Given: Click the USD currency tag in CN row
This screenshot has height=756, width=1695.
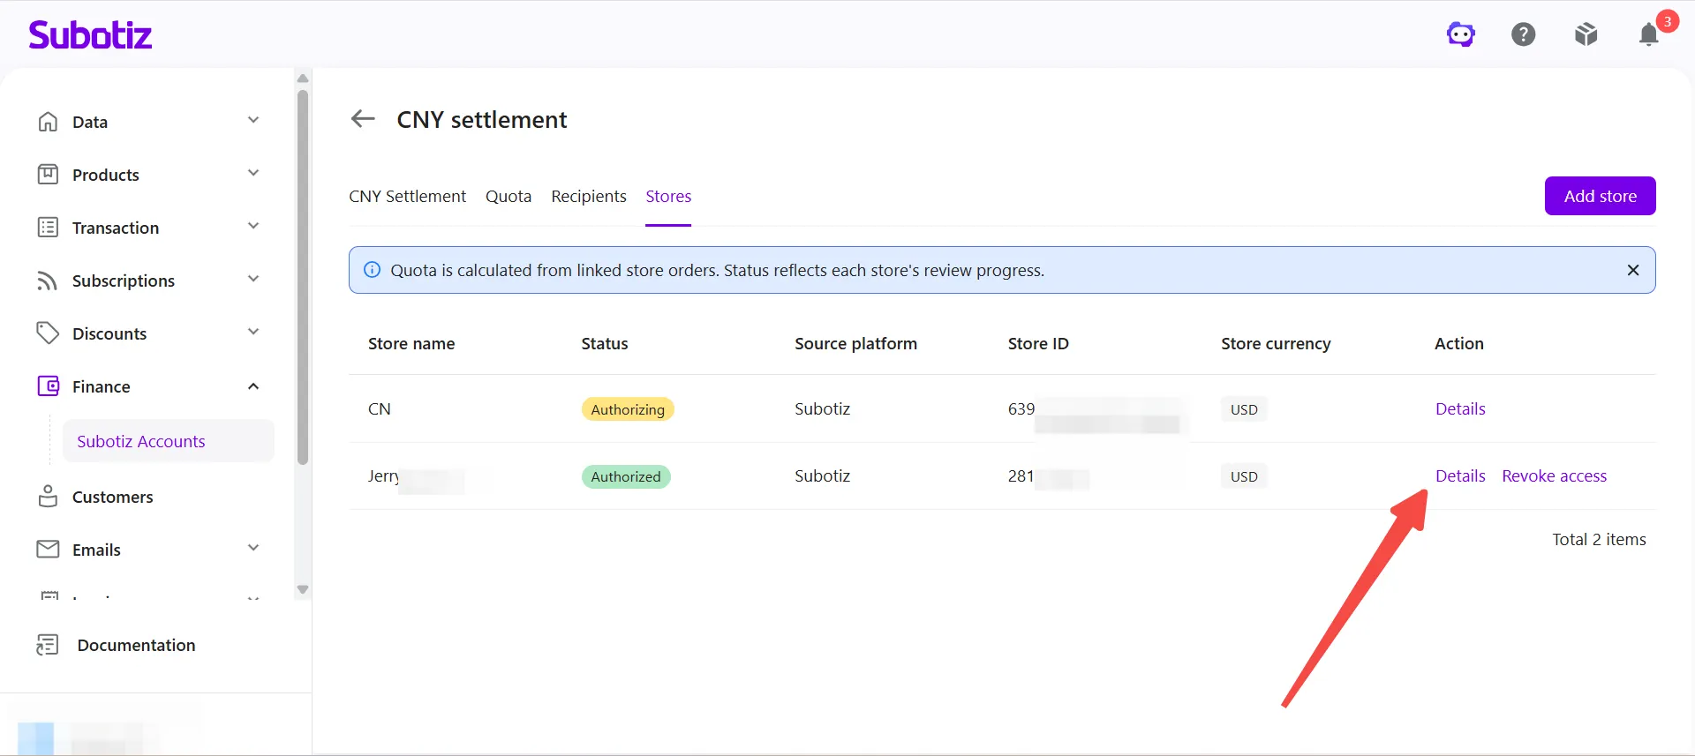Looking at the screenshot, I should coord(1244,409).
